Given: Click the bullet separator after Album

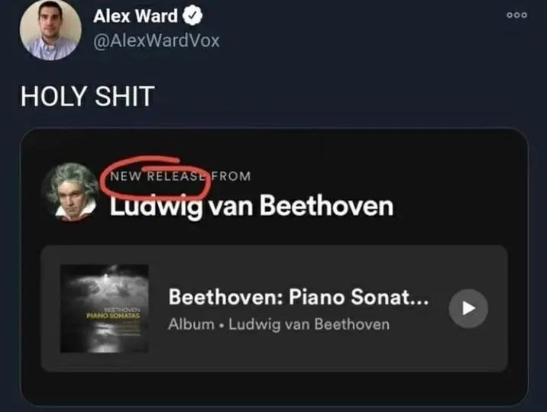Looking at the screenshot, I should [x=222, y=326].
